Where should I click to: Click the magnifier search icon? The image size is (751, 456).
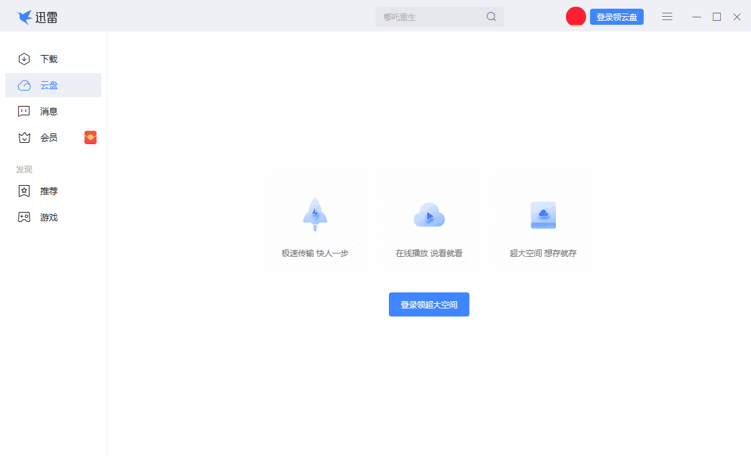tap(491, 17)
